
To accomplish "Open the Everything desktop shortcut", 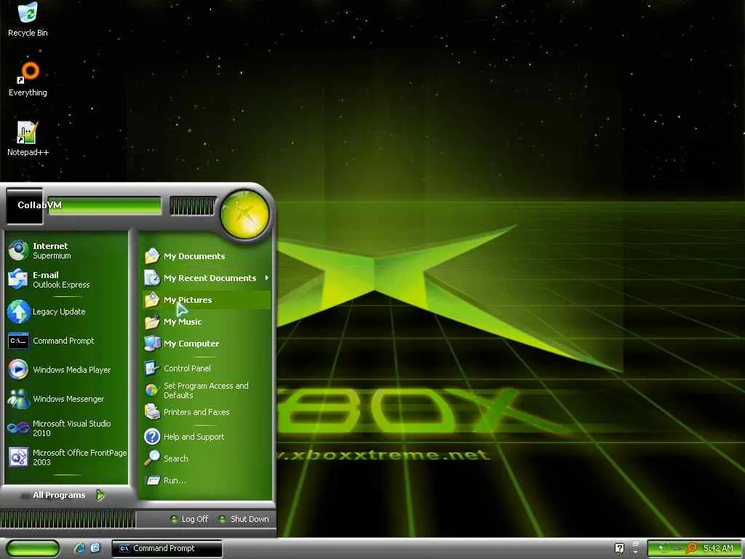I will click(28, 79).
